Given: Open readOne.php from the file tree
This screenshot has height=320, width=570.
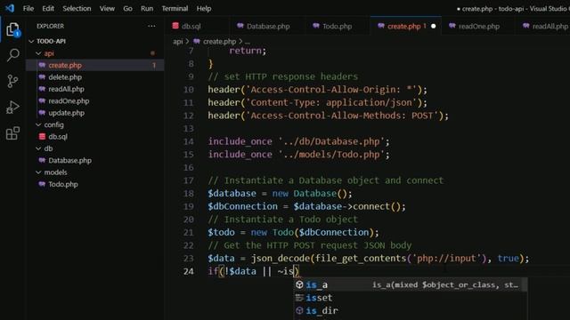Looking at the screenshot, I should point(95,101).
